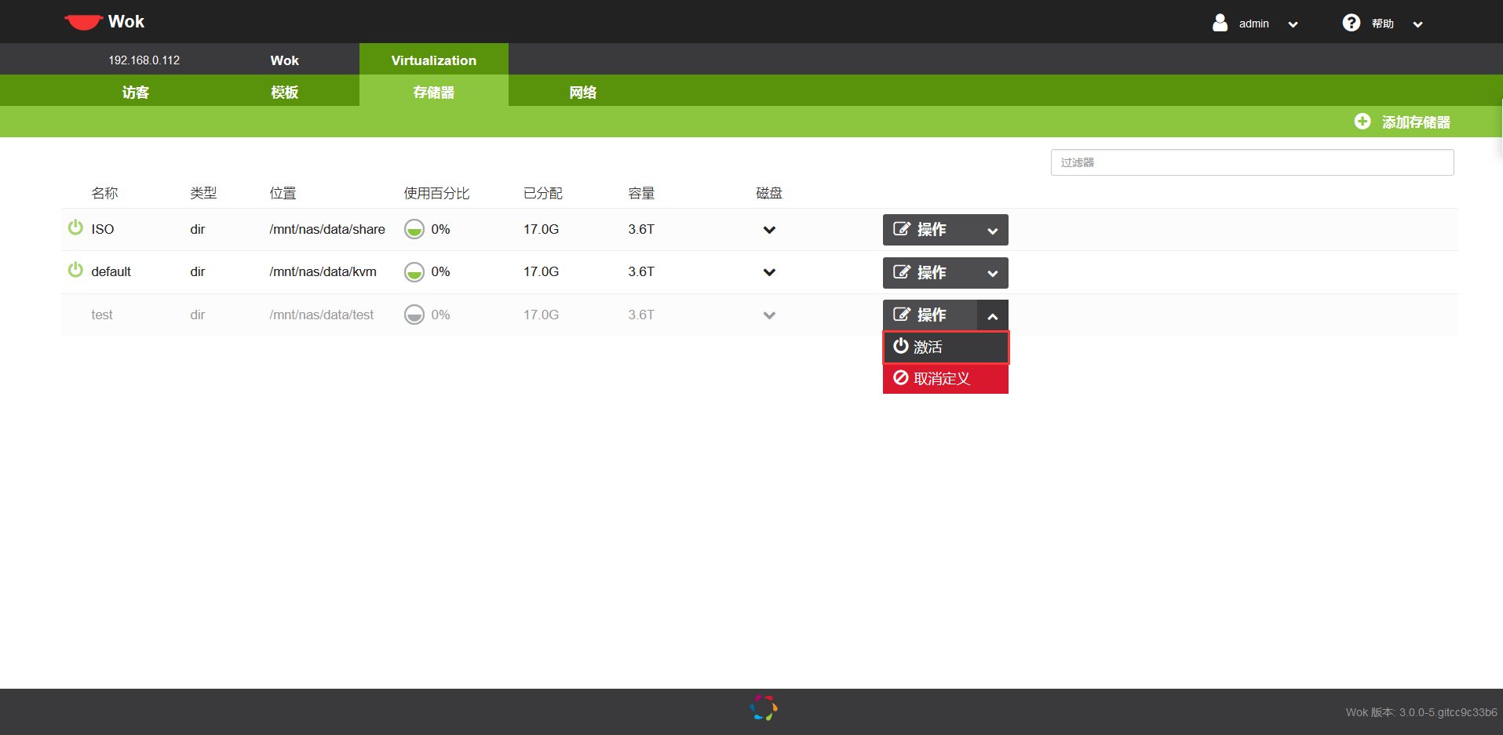Click the usage gauge icon in test row
Screen dimensions: 1503x735
[414, 315]
